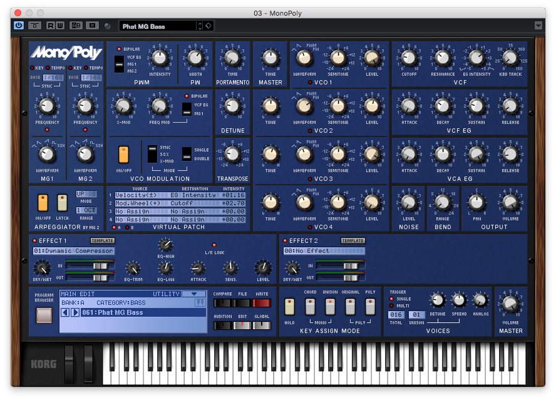Click the VCF cutoff knob
556x400 pixels.
tap(409, 58)
